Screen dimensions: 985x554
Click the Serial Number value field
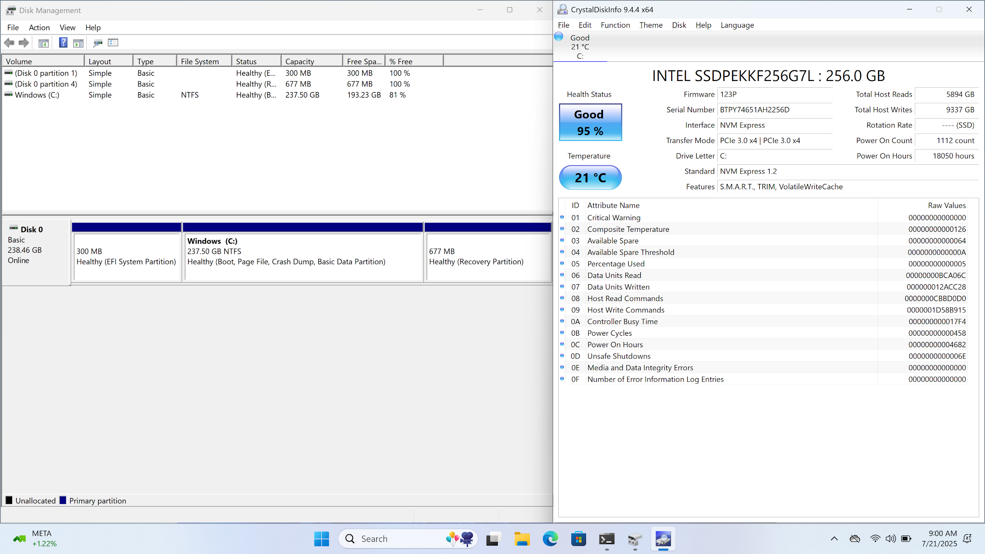pos(775,110)
